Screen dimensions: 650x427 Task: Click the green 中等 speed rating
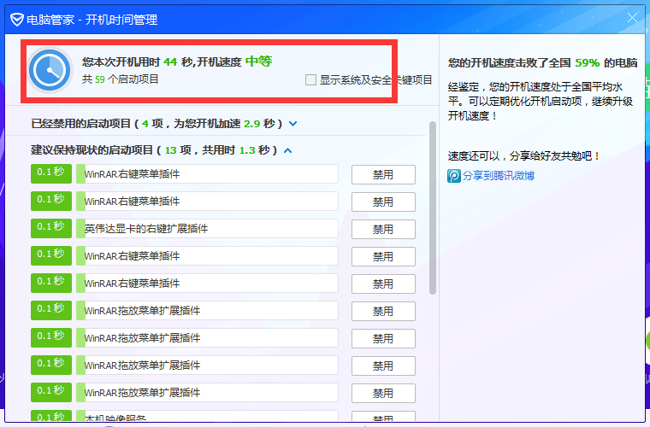[x=258, y=61]
